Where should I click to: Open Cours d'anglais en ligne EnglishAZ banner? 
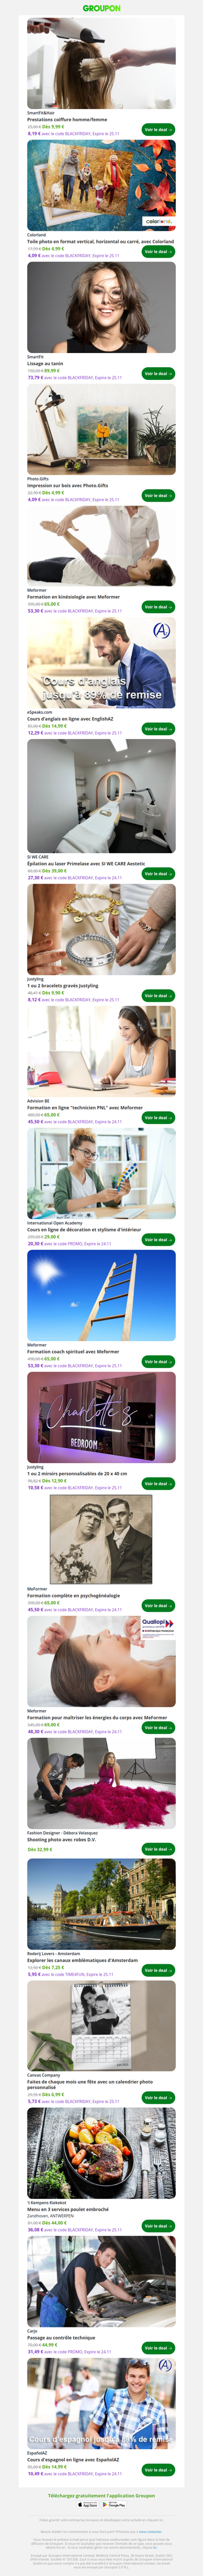[x=101, y=662]
